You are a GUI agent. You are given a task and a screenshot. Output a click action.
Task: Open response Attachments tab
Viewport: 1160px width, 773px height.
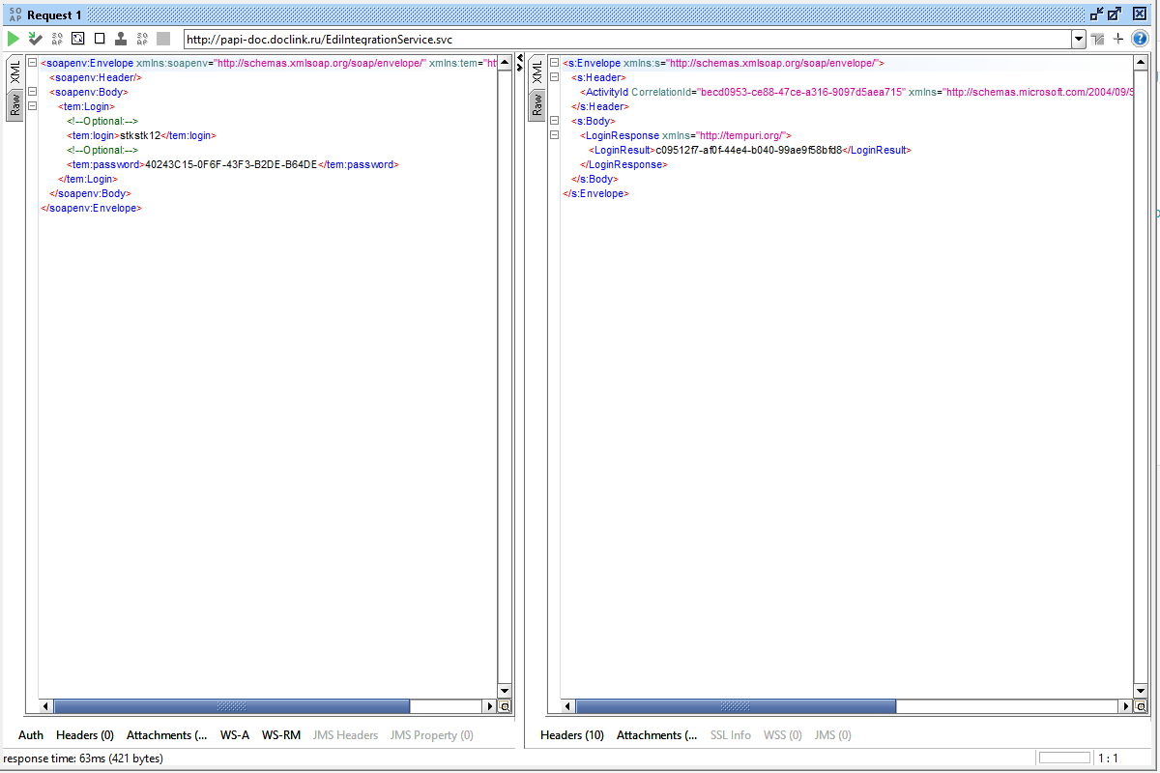click(x=657, y=735)
